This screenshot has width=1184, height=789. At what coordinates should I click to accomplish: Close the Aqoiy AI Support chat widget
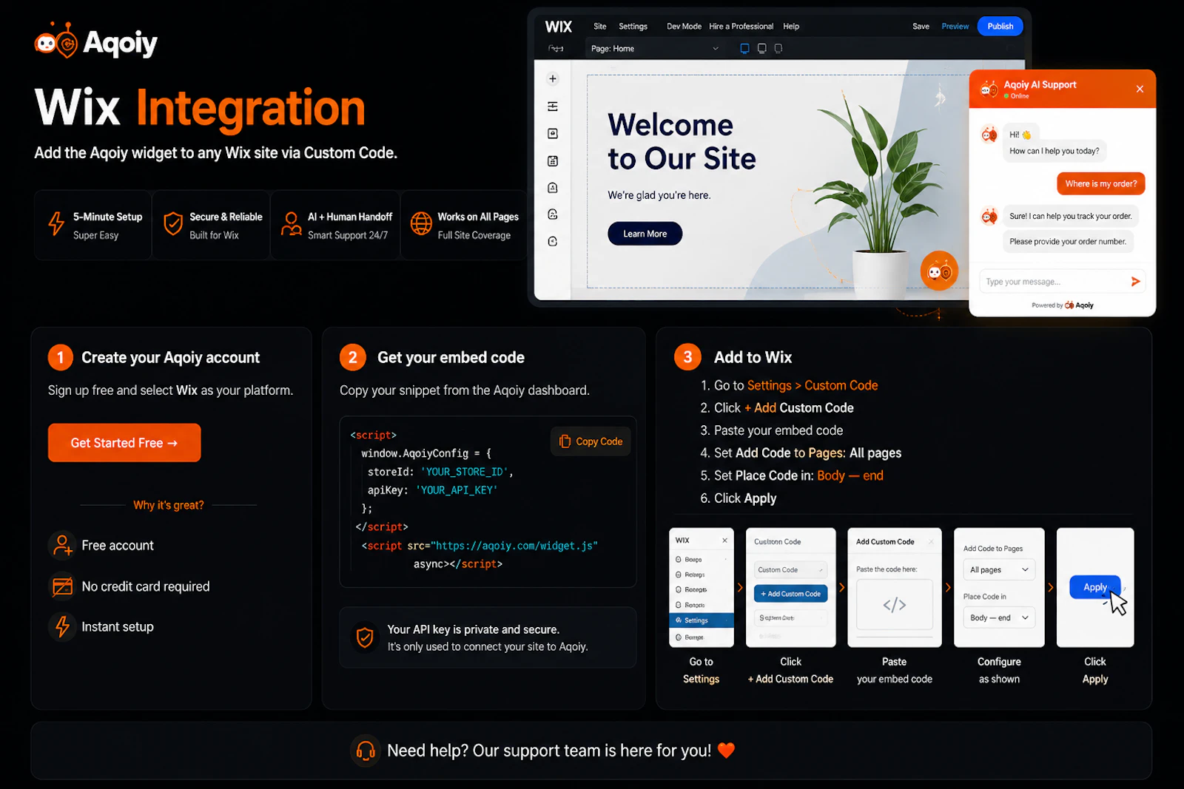tap(1140, 89)
